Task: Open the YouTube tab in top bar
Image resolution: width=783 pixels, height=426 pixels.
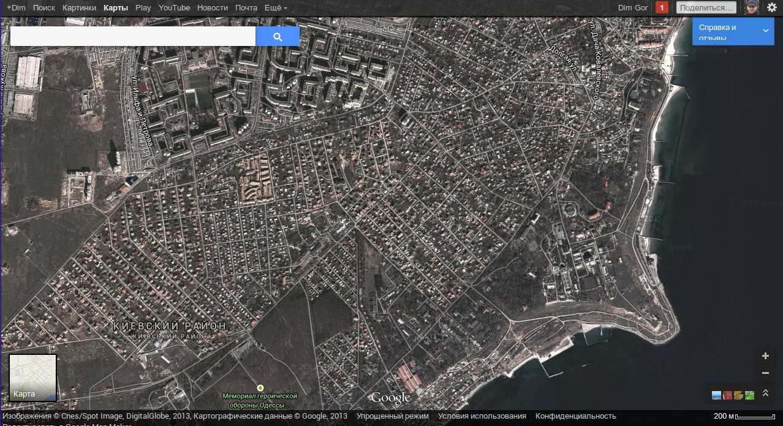Action: [x=174, y=8]
